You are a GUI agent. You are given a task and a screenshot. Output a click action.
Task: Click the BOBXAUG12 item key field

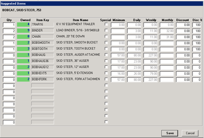coord(43,67)
